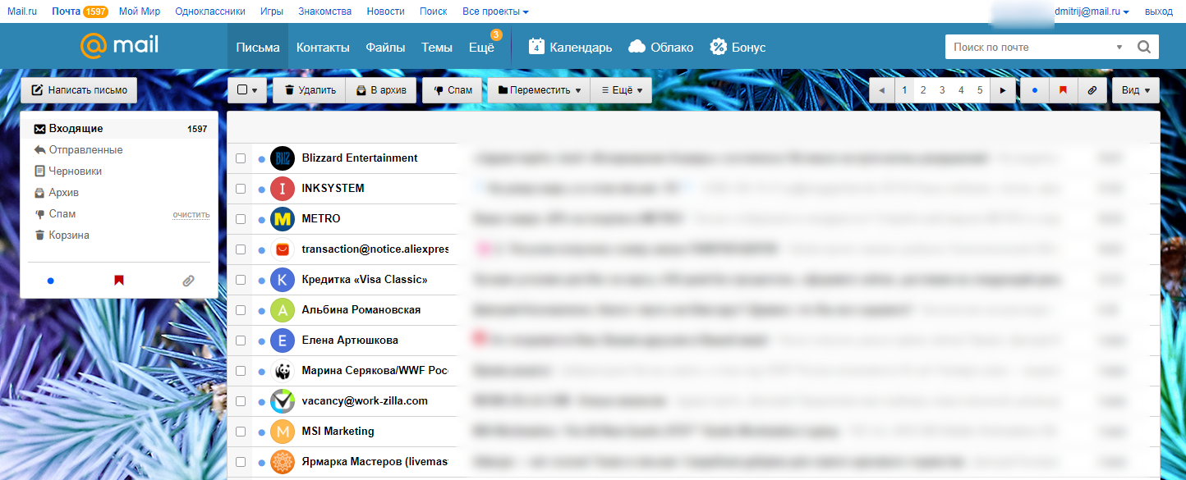The height and width of the screenshot is (480, 1186).
Task: Click Blizzard Entertainment sender avatar
Action: 282,158
